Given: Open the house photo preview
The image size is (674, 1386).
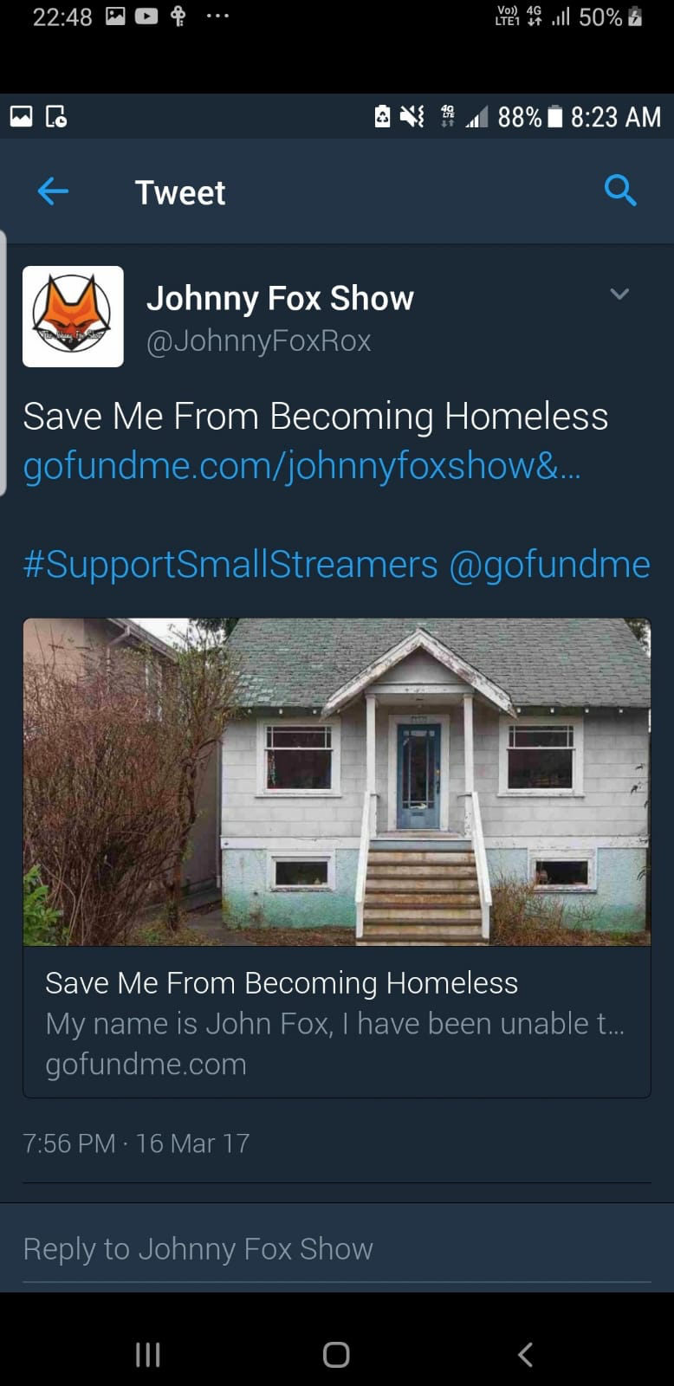Looking at the screenshot, I should 337,781.
